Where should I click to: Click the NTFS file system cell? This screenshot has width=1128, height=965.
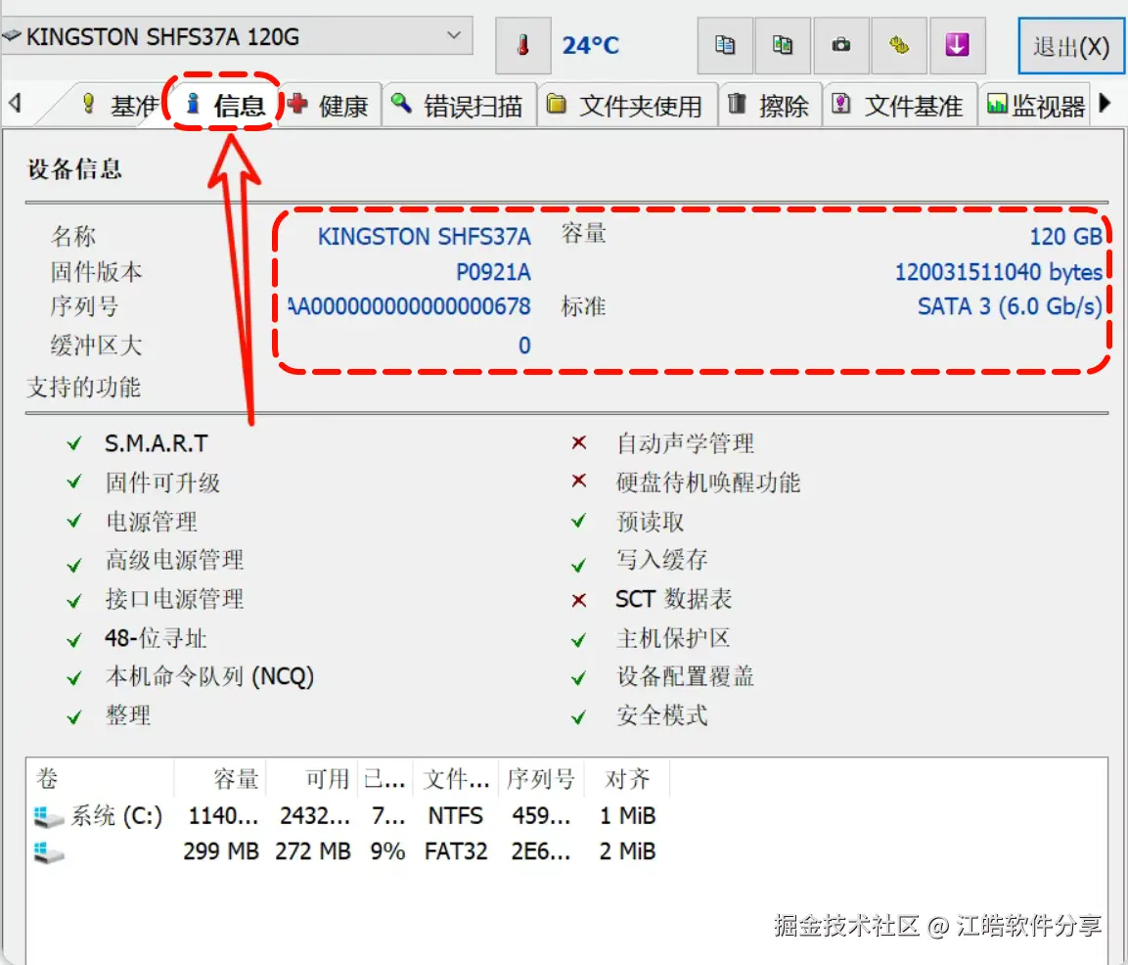click(x=455, y=816)
